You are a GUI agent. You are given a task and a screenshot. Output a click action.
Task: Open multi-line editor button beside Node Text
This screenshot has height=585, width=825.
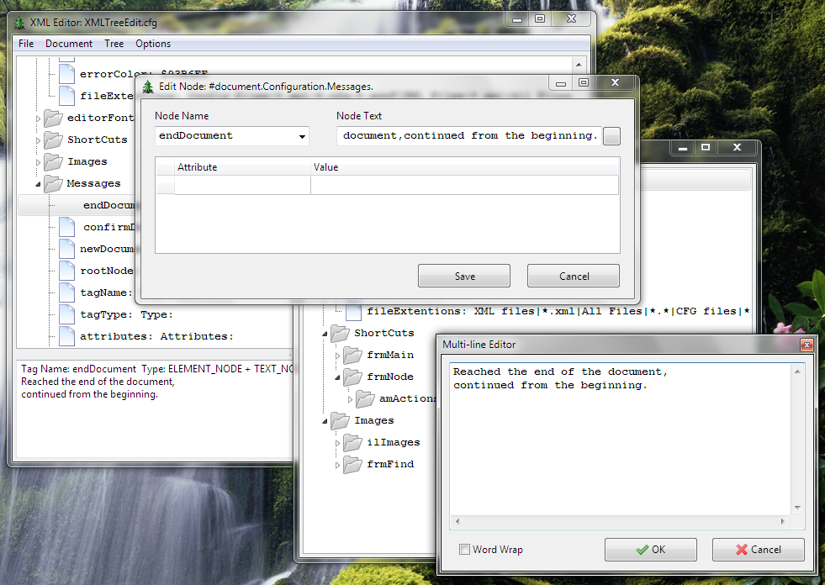[x=611, y=135]
